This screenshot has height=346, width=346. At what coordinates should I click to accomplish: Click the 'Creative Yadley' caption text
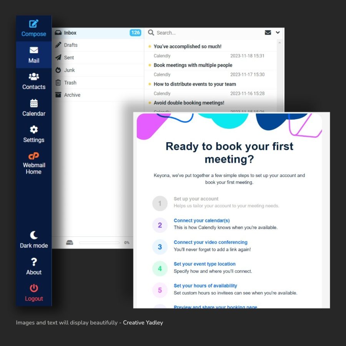click(143, 323)
